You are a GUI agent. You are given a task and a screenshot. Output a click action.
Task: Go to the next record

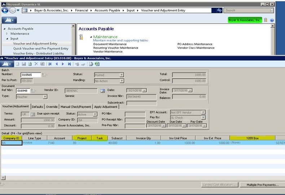coord(63,64)
